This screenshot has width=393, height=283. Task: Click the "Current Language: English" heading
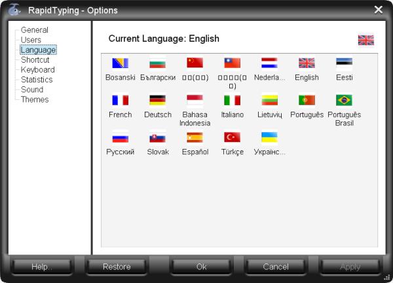tap(164, 39)
